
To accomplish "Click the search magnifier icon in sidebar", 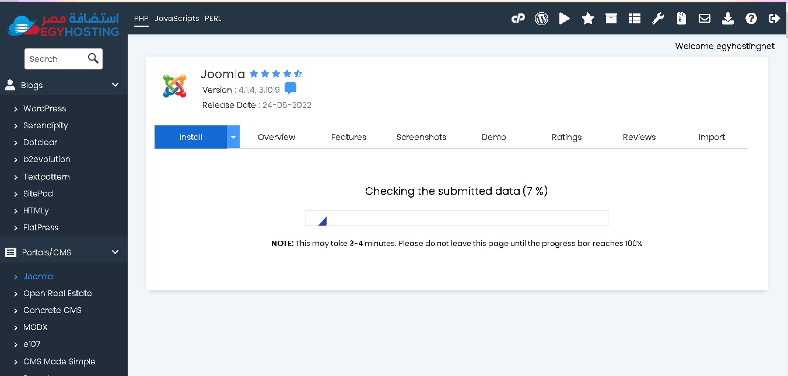I will click(x=93, y=58).
